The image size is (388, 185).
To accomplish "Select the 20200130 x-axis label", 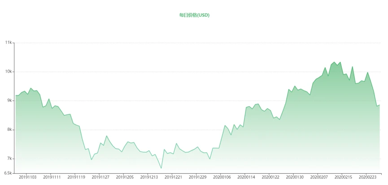I will coord(294,177).
